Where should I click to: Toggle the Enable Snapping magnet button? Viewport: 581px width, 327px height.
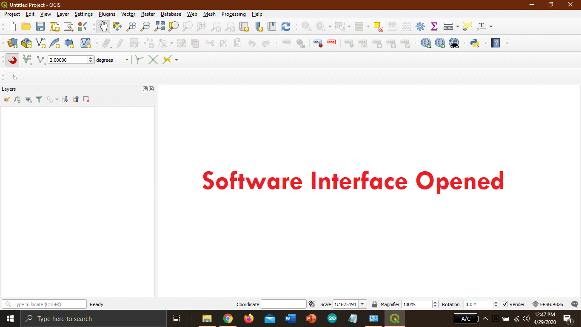(x=12, y=60)
